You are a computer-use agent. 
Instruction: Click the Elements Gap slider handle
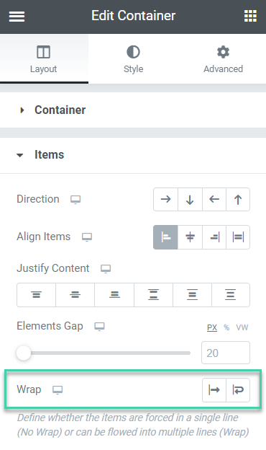point(24,353)
